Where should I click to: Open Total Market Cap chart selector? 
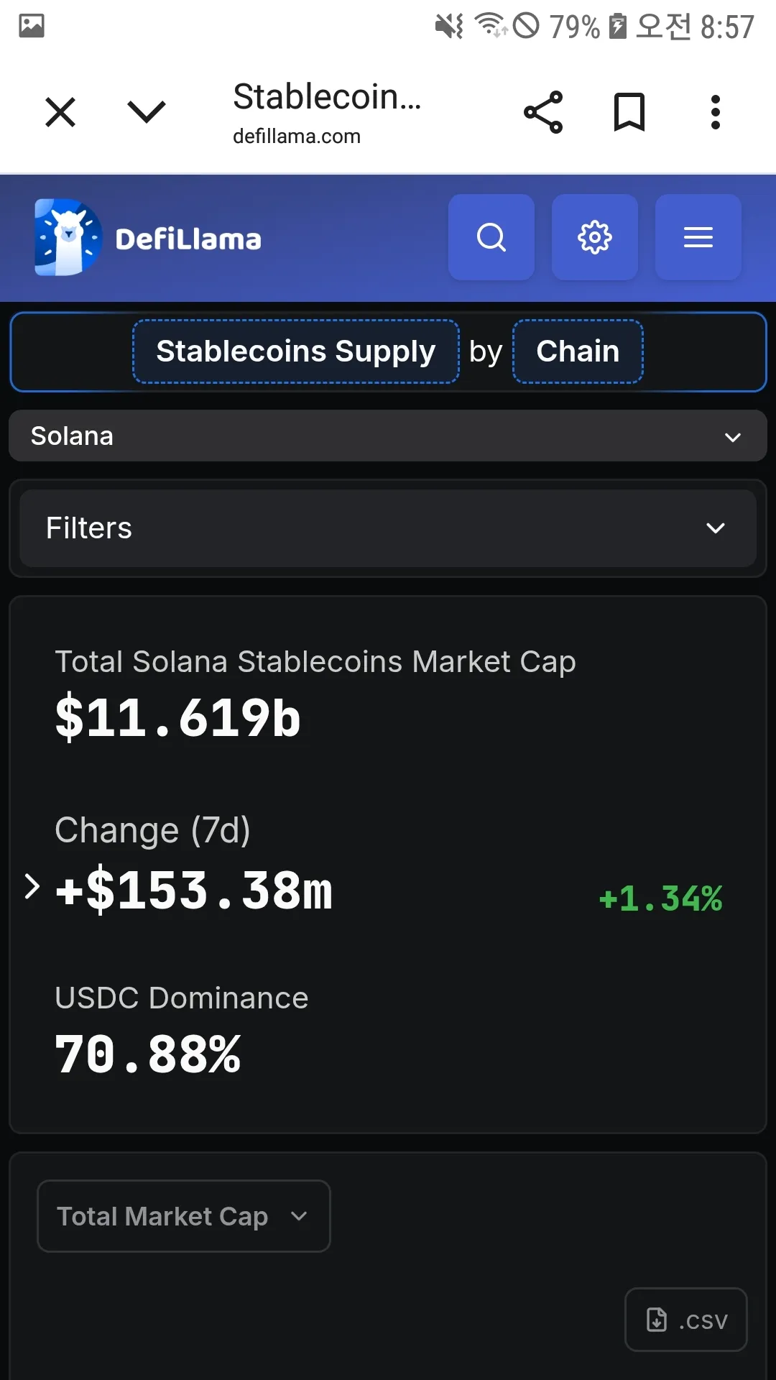tap(184, 1216)
